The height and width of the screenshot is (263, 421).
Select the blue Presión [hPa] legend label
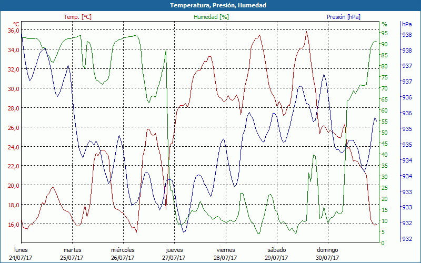344,17
